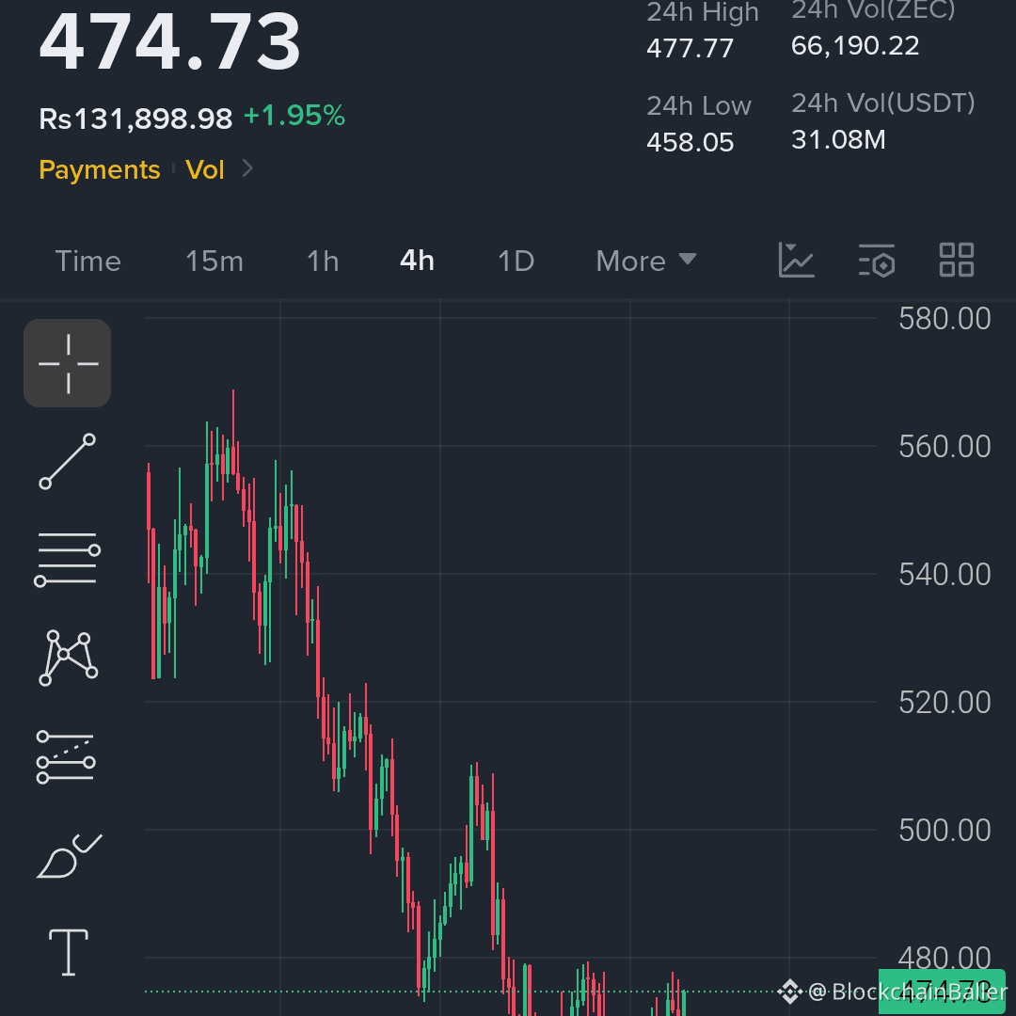Viewport: 1016px width, 1016px height.
Task: Open the chart indicators icon
Action: coord(797,261)
